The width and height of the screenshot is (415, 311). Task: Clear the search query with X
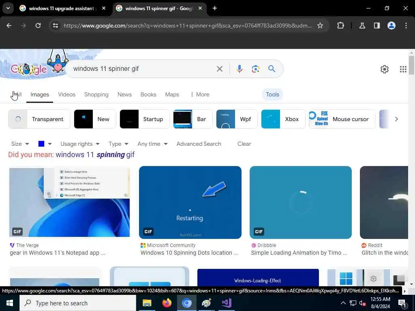(220, 69)
